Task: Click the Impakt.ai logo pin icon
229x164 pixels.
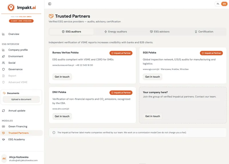Action: (x=11, y=7)
